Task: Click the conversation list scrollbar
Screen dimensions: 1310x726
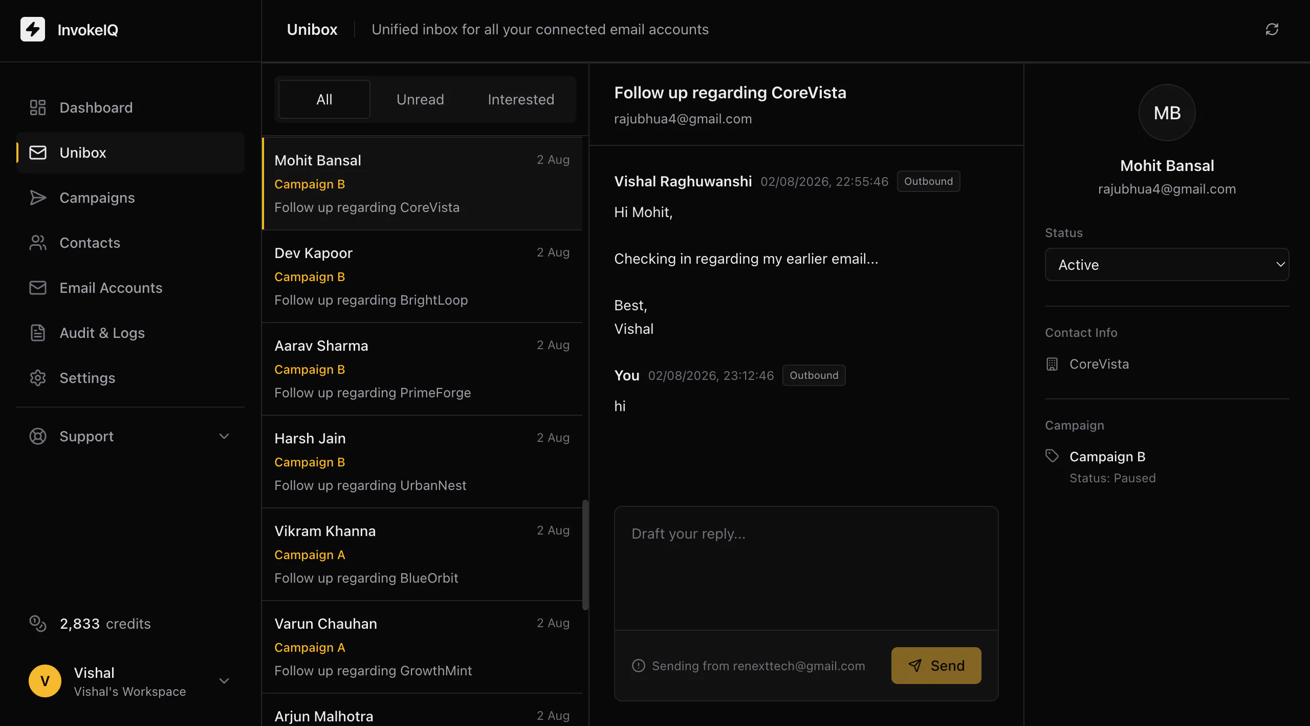Action: (585, 554)
